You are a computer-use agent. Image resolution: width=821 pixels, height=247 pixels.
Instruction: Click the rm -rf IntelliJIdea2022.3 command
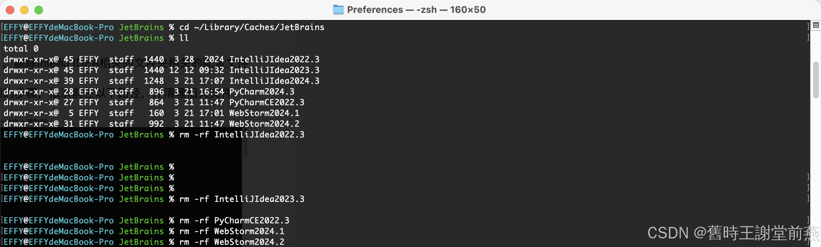tap(242, 135)
